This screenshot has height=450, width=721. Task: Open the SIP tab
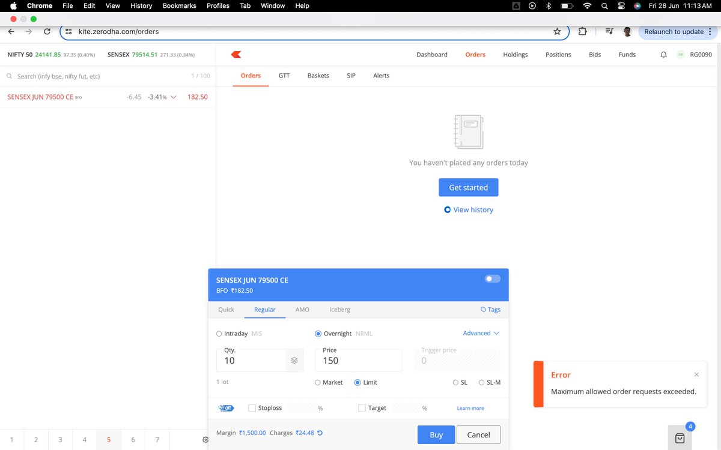coord(351,76)
